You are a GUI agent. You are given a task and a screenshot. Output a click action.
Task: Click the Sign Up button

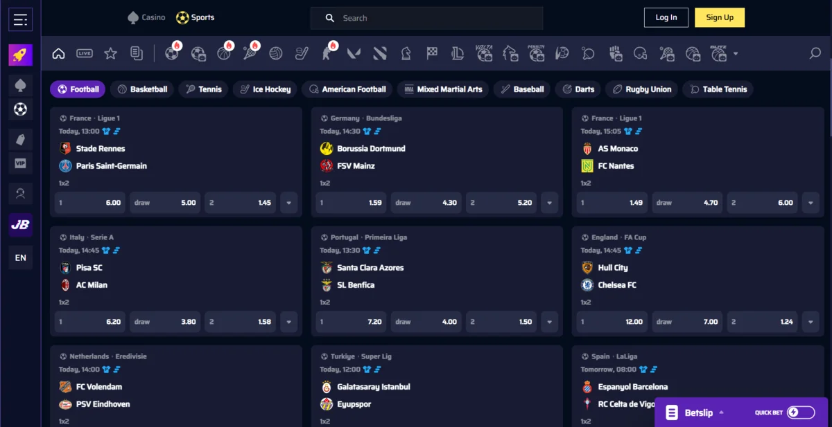coord(719,18)
